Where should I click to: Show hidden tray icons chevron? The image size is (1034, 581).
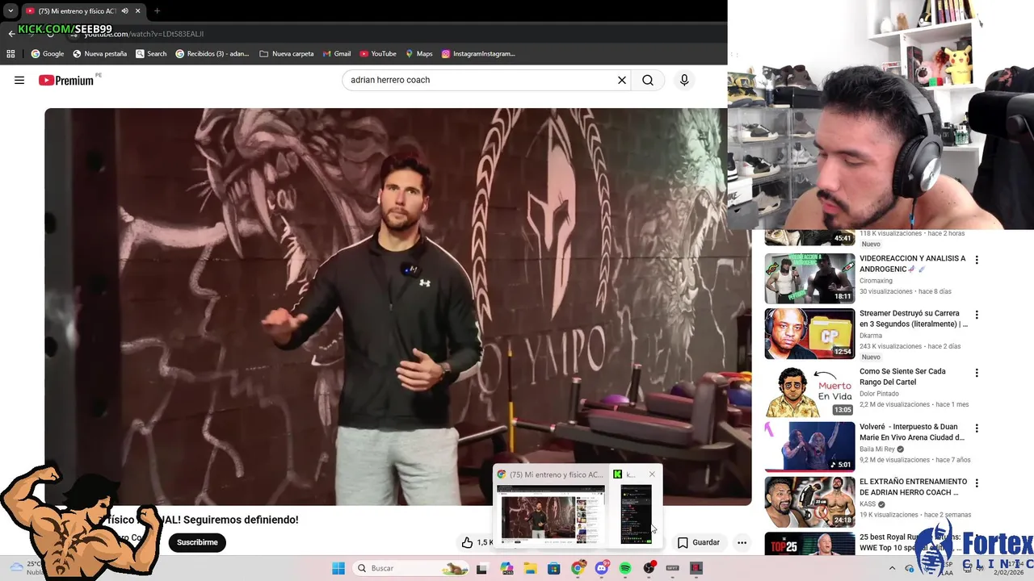pyautogui.click(x=892, y=568)
